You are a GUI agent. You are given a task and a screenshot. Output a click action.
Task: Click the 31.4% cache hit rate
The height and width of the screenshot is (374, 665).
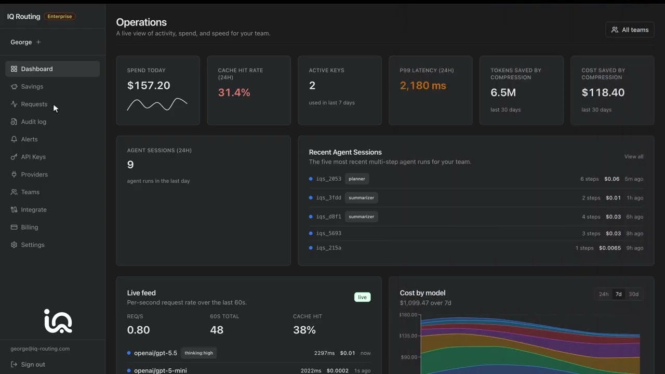coord(234,92)
